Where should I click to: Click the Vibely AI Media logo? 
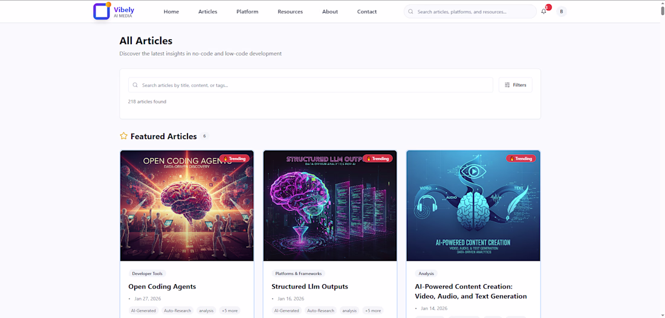coord(114,11)
